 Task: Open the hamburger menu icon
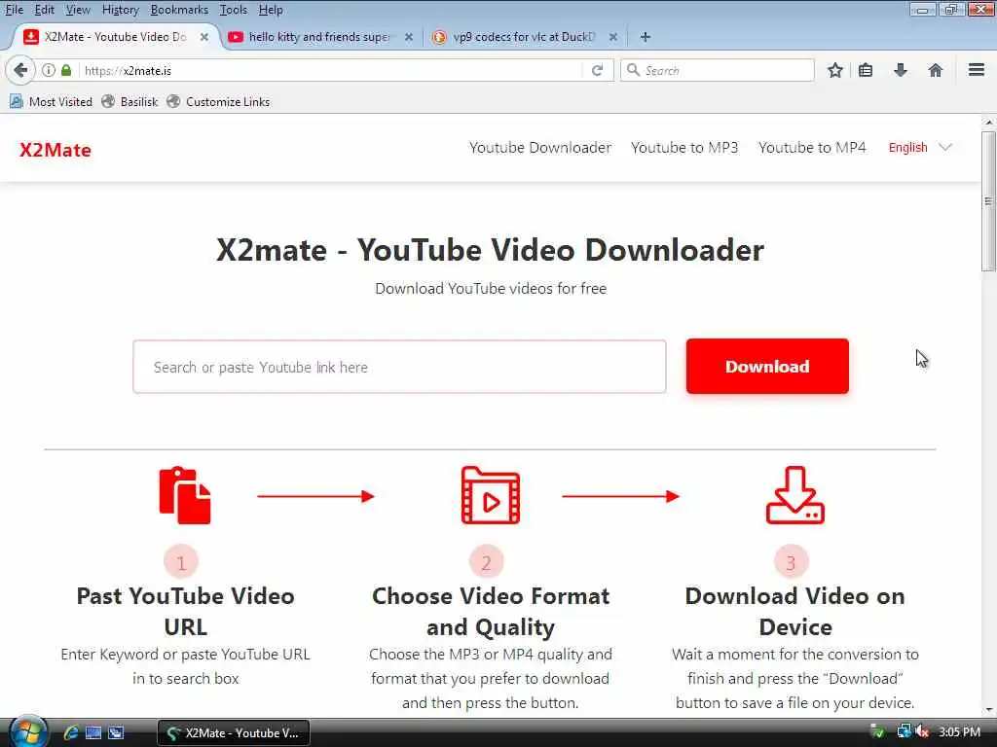(977, 70)
